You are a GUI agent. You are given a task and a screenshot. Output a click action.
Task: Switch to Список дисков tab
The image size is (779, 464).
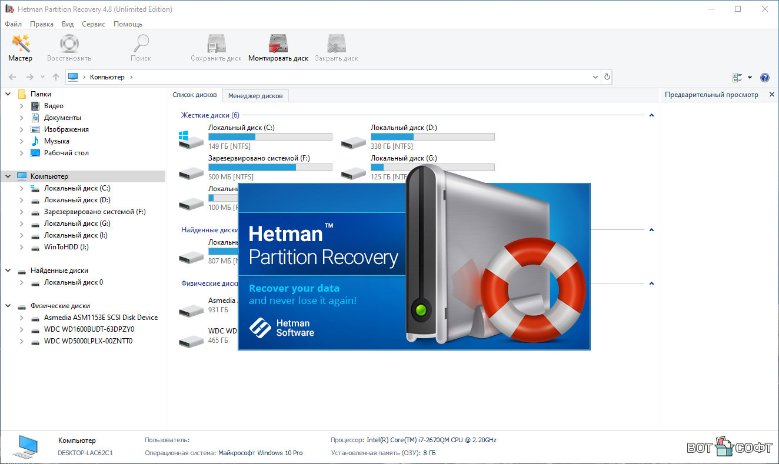click(195, 95)
